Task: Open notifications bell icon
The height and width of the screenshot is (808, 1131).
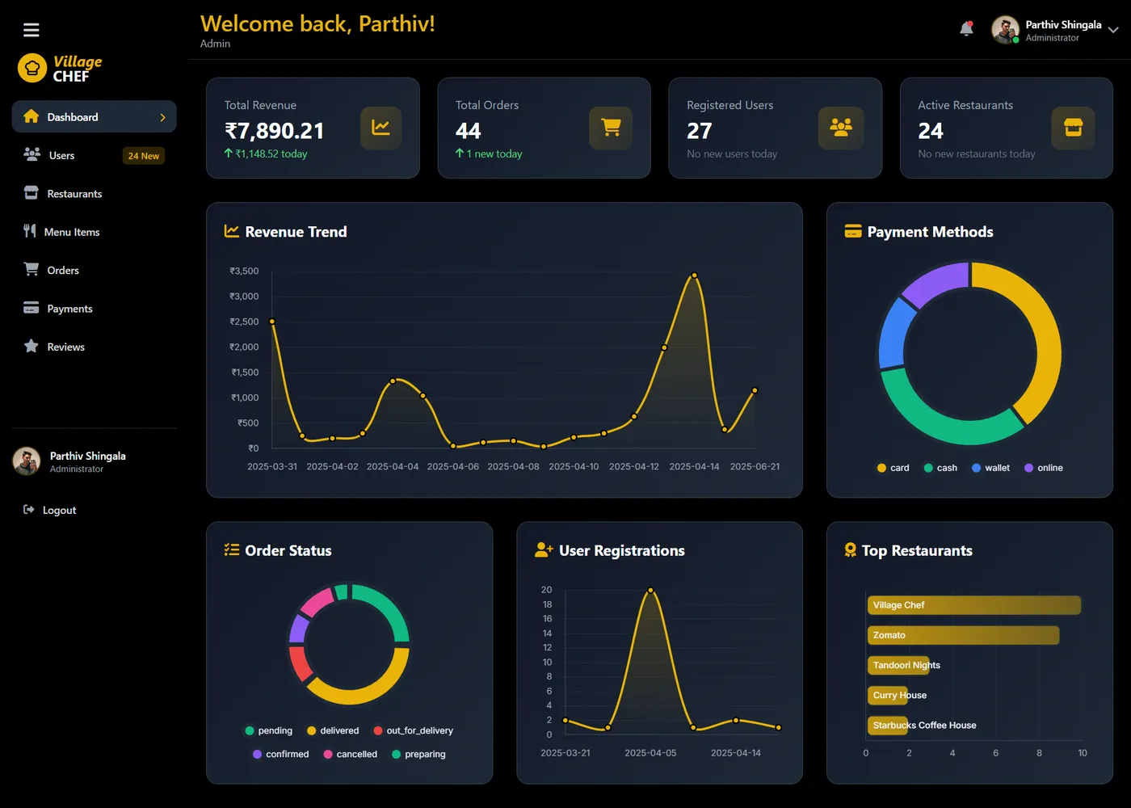Action: [x=966, y=29]
